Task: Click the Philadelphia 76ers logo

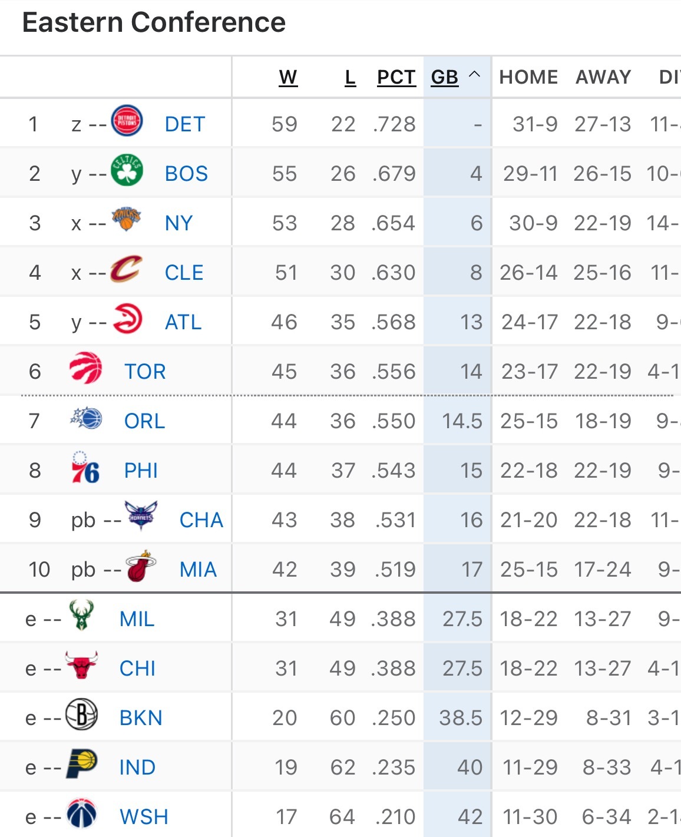Action: 85,468
